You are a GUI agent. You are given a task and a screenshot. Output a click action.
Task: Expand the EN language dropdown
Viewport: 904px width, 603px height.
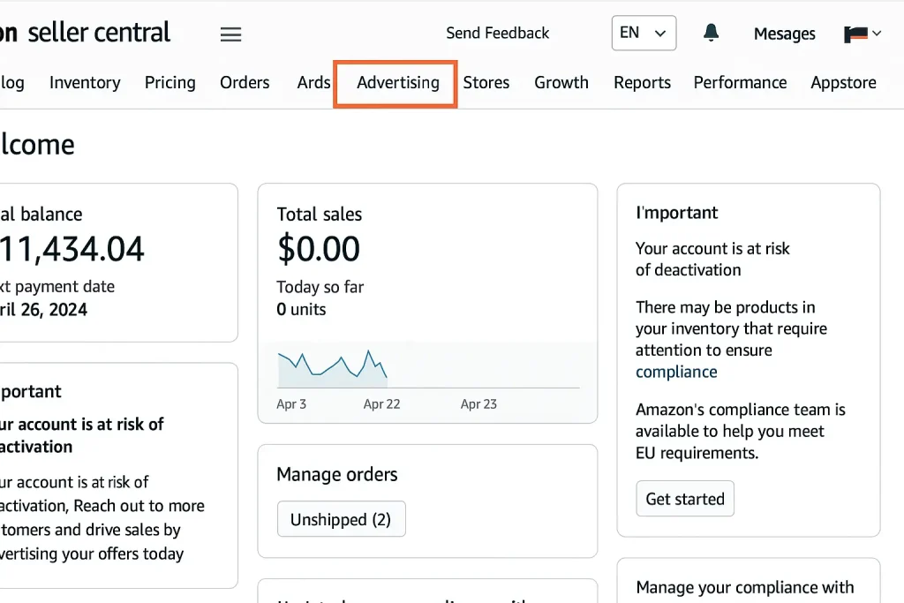tap(644, 34)
